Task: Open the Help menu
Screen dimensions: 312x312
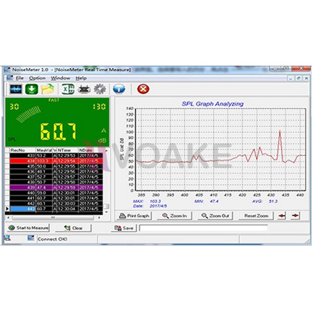Action: 81,78
